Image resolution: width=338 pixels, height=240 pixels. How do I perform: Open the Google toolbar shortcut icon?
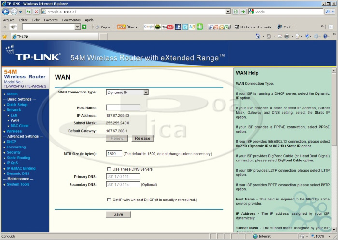click(x=149, y=27)
